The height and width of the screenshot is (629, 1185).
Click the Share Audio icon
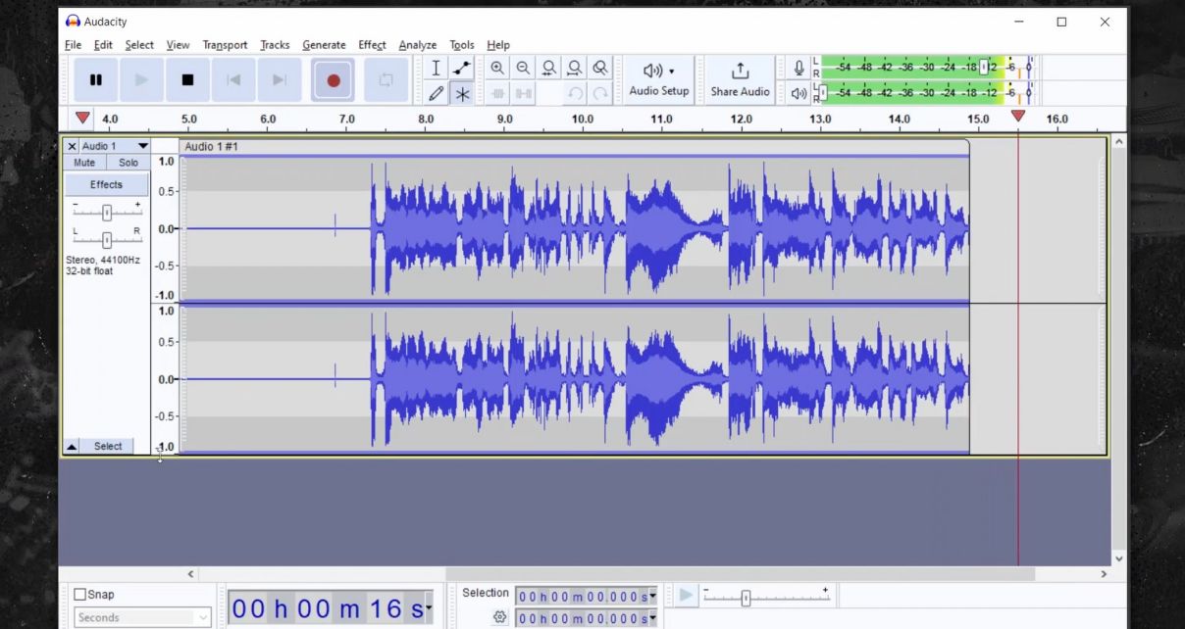(739, 78)
